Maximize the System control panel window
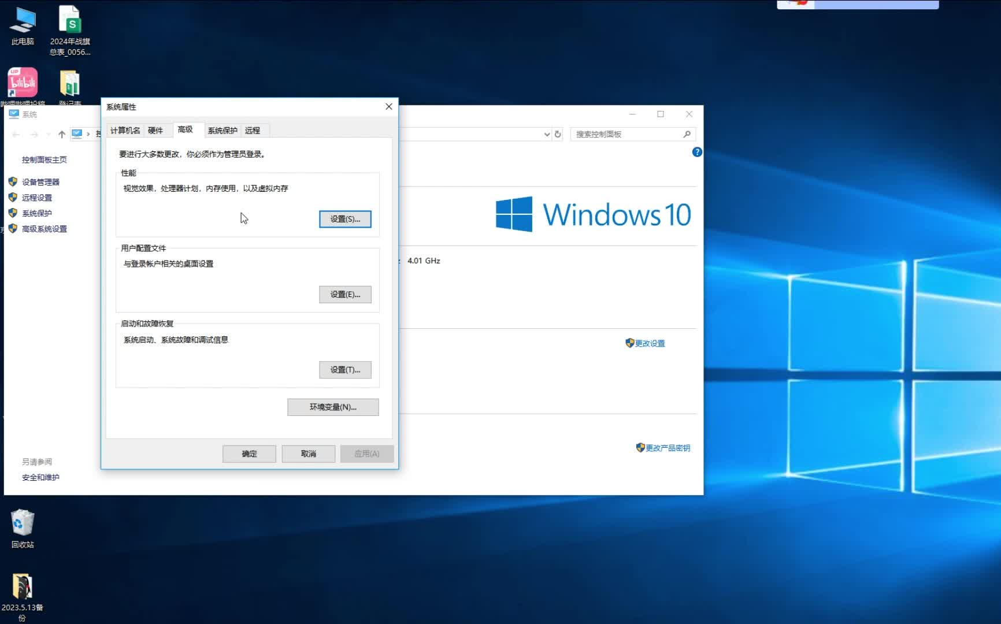This screenshot has width=1001, height=624. [x=661, y=114]
